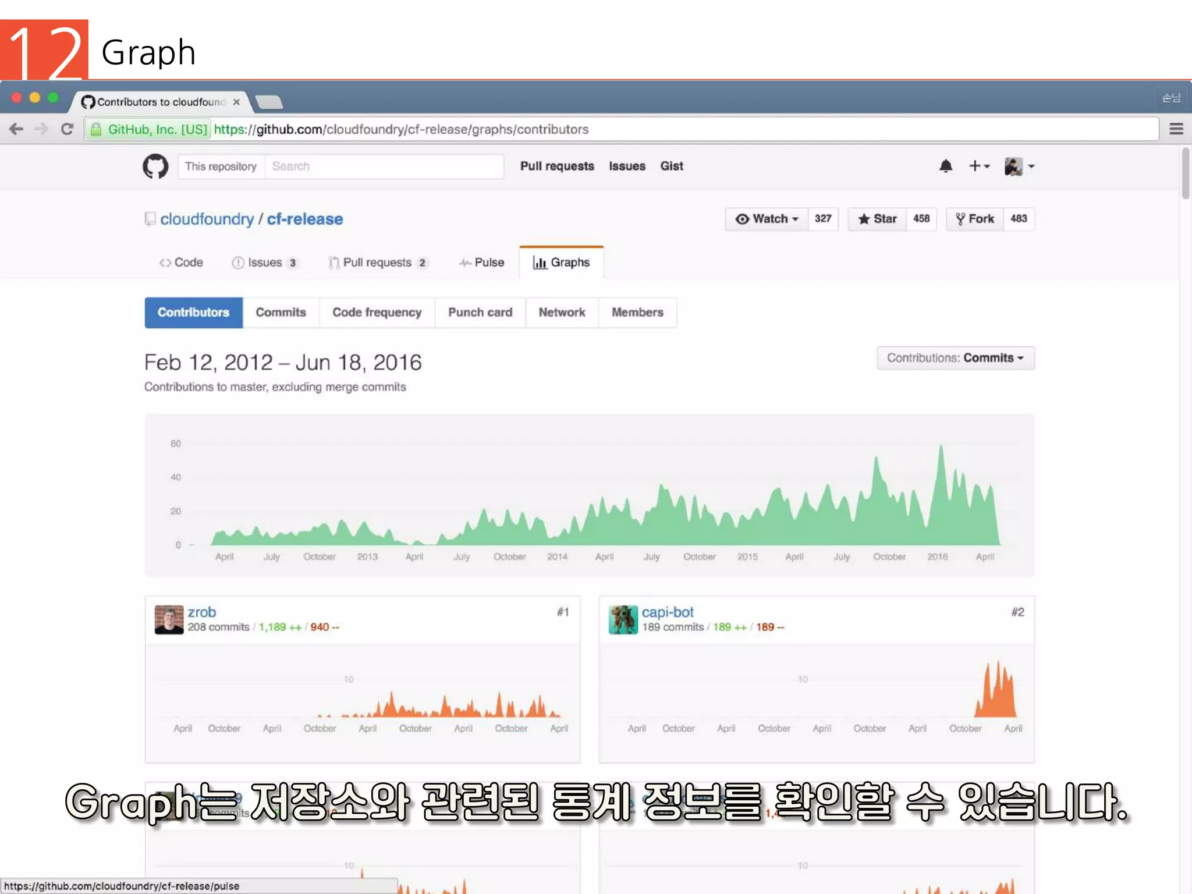Screen dimensions: 1192x894
Task: Click capi-bot's avatar thumbnail
Action: (x=623, y=620)
